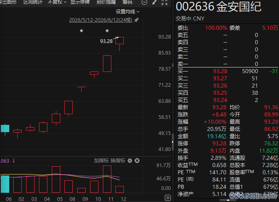Viewport: 279px width, 202px height.
Task: Click the double-arrow expand icon at chart bottom
Action: point(168,198)
